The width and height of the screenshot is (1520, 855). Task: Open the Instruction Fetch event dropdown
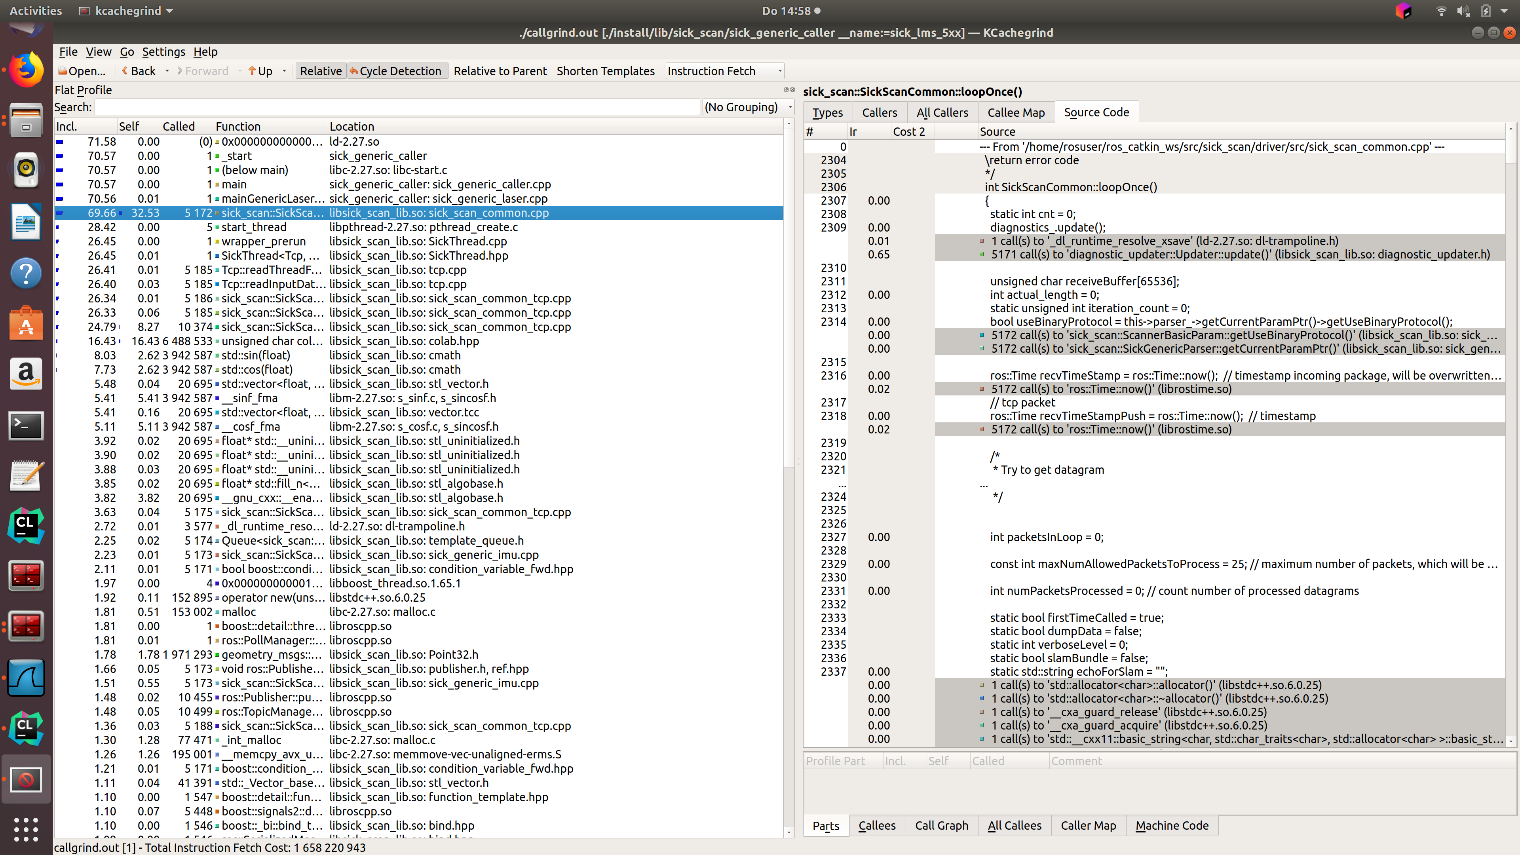tap(724, 71)
